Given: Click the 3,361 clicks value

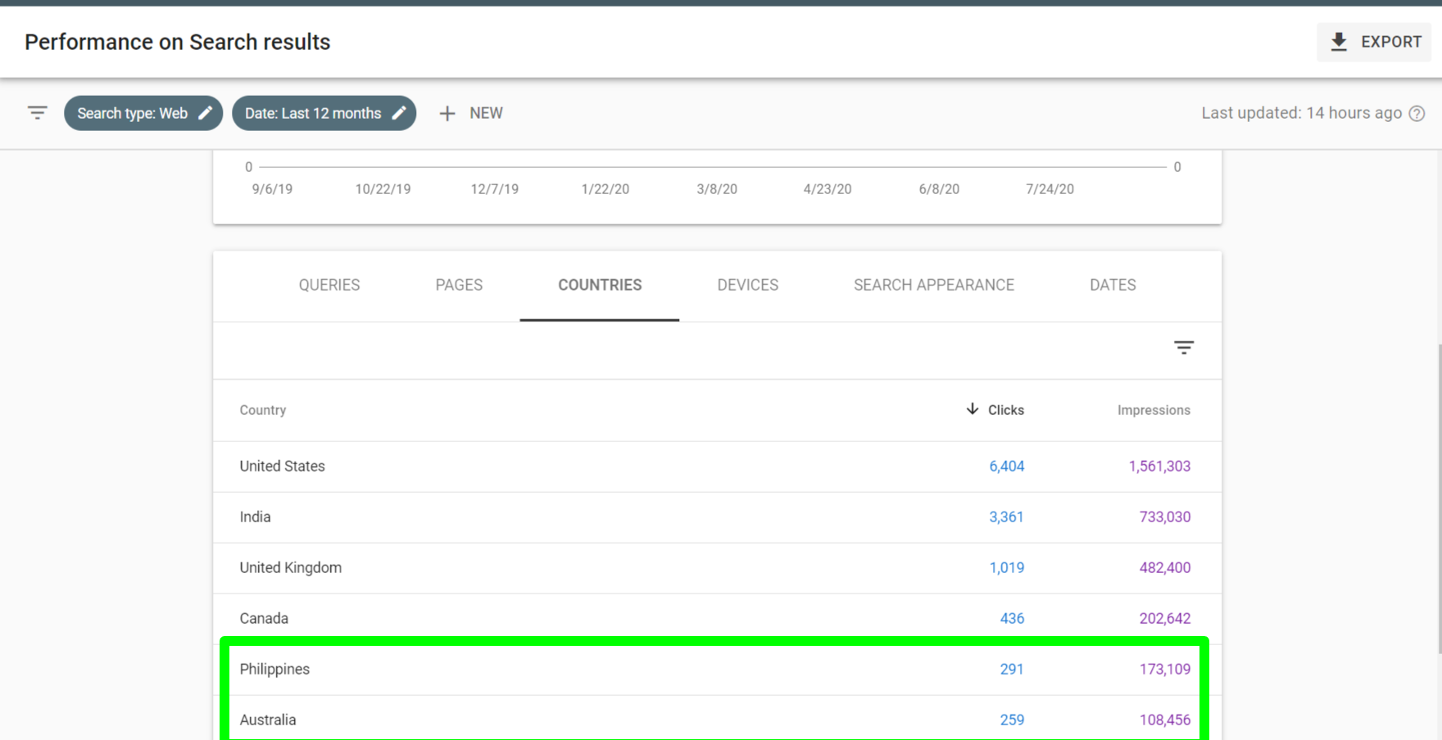Looking at the screenshot, I should (x=1006, y=517).
